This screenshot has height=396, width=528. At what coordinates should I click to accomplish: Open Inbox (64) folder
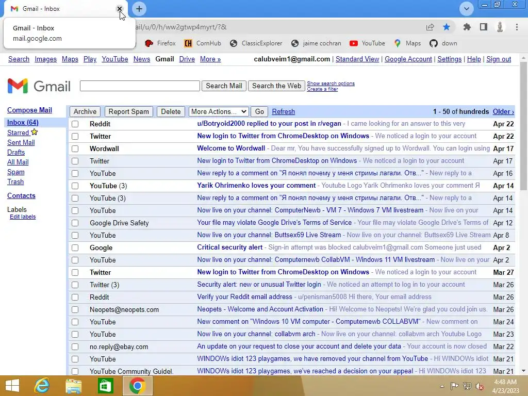click(x=23, y=122)
